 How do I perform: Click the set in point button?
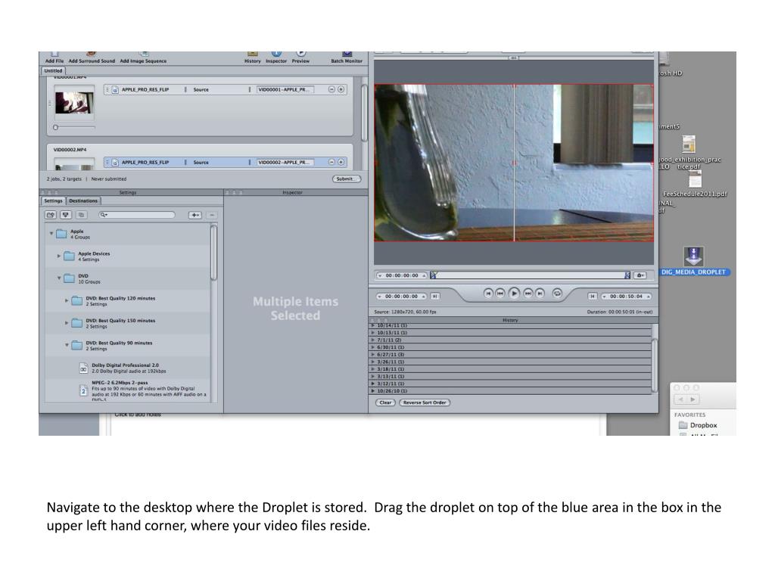tap(435, 296)
